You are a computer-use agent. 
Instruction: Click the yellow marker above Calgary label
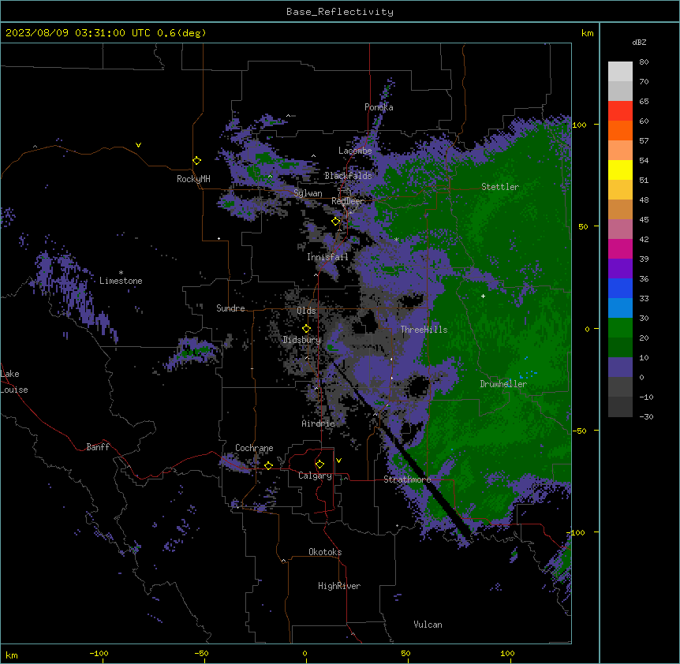(319, 464)
